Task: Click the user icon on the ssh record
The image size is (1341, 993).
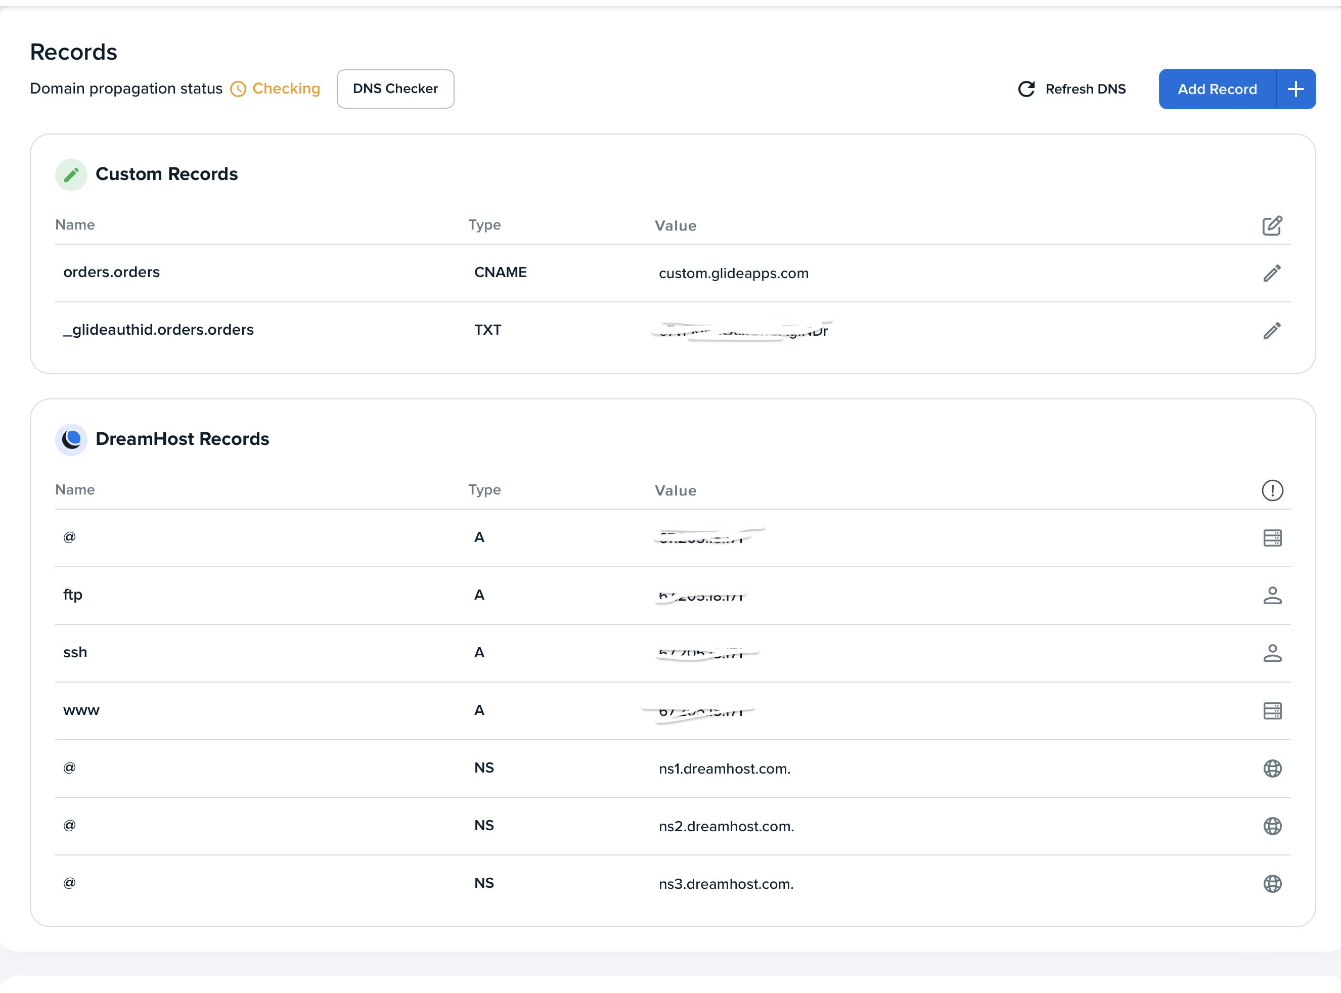Action: [x=1272, y=653]
